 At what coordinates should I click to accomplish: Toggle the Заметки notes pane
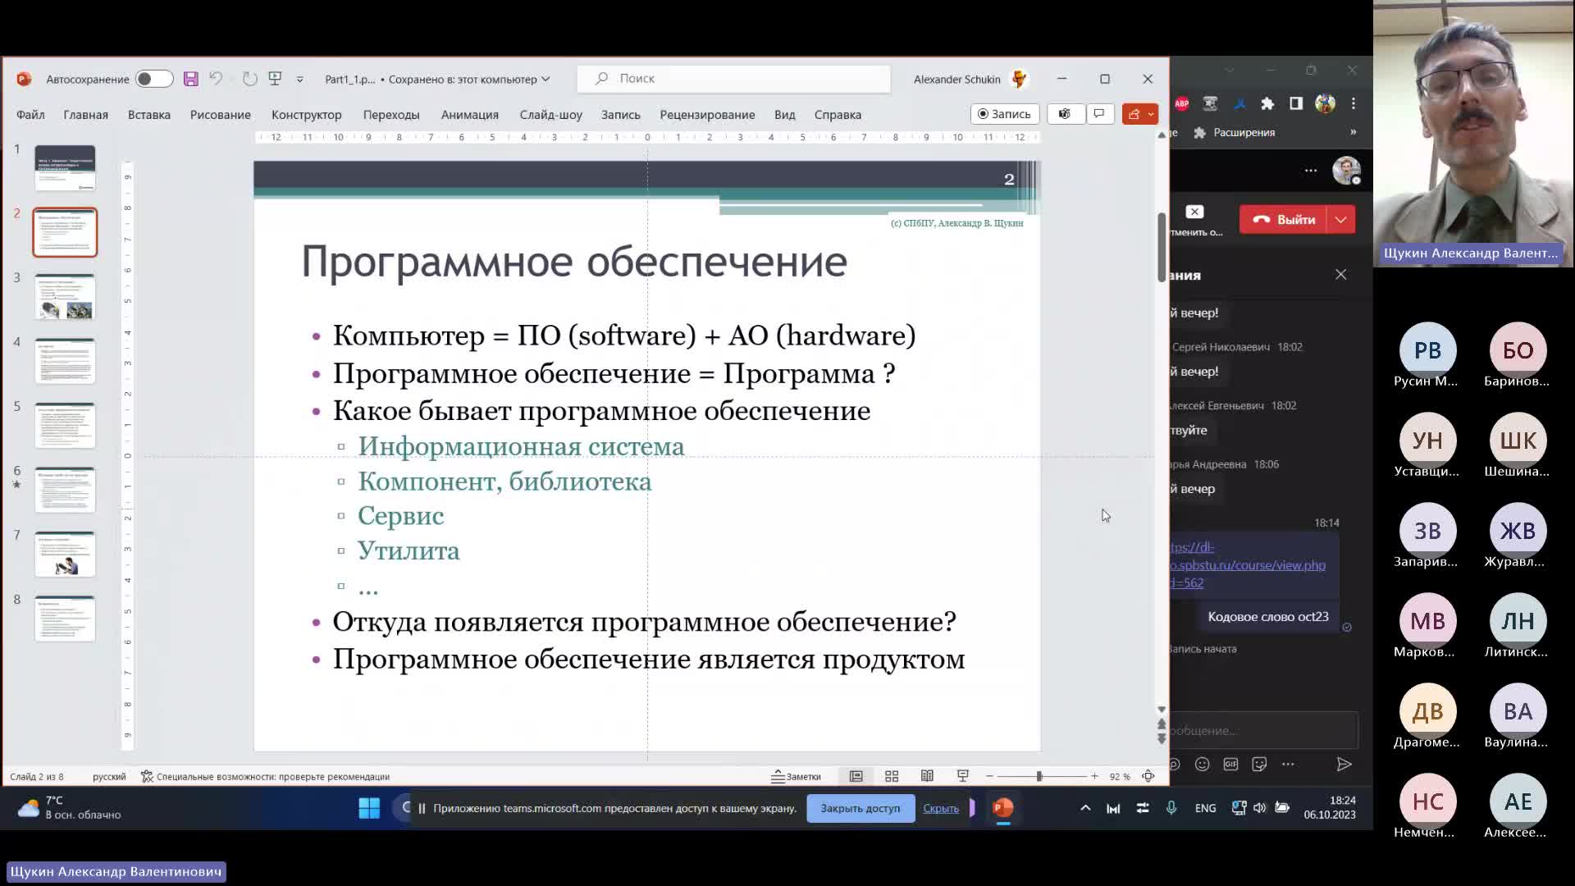click(796, 776)
